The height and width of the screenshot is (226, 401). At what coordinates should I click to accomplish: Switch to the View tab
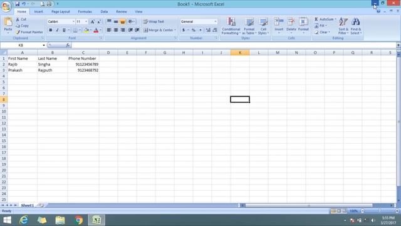tap(138, 11)
